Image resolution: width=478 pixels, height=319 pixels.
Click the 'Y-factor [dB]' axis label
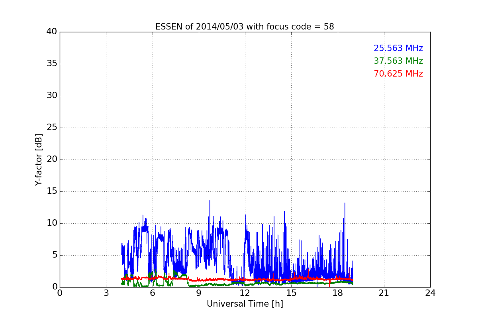pyautogui.click(x=39, y=159)
